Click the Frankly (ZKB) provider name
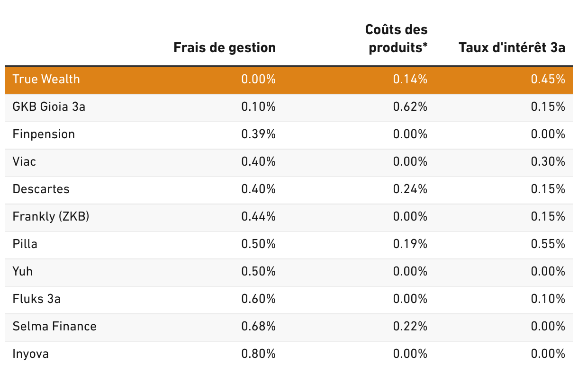This screenshot has width=578, height=373. 51,216
